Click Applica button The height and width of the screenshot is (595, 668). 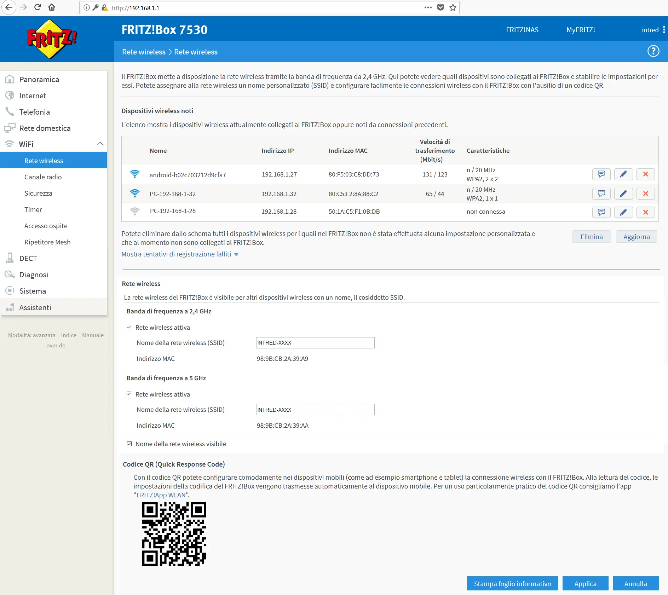585,584
